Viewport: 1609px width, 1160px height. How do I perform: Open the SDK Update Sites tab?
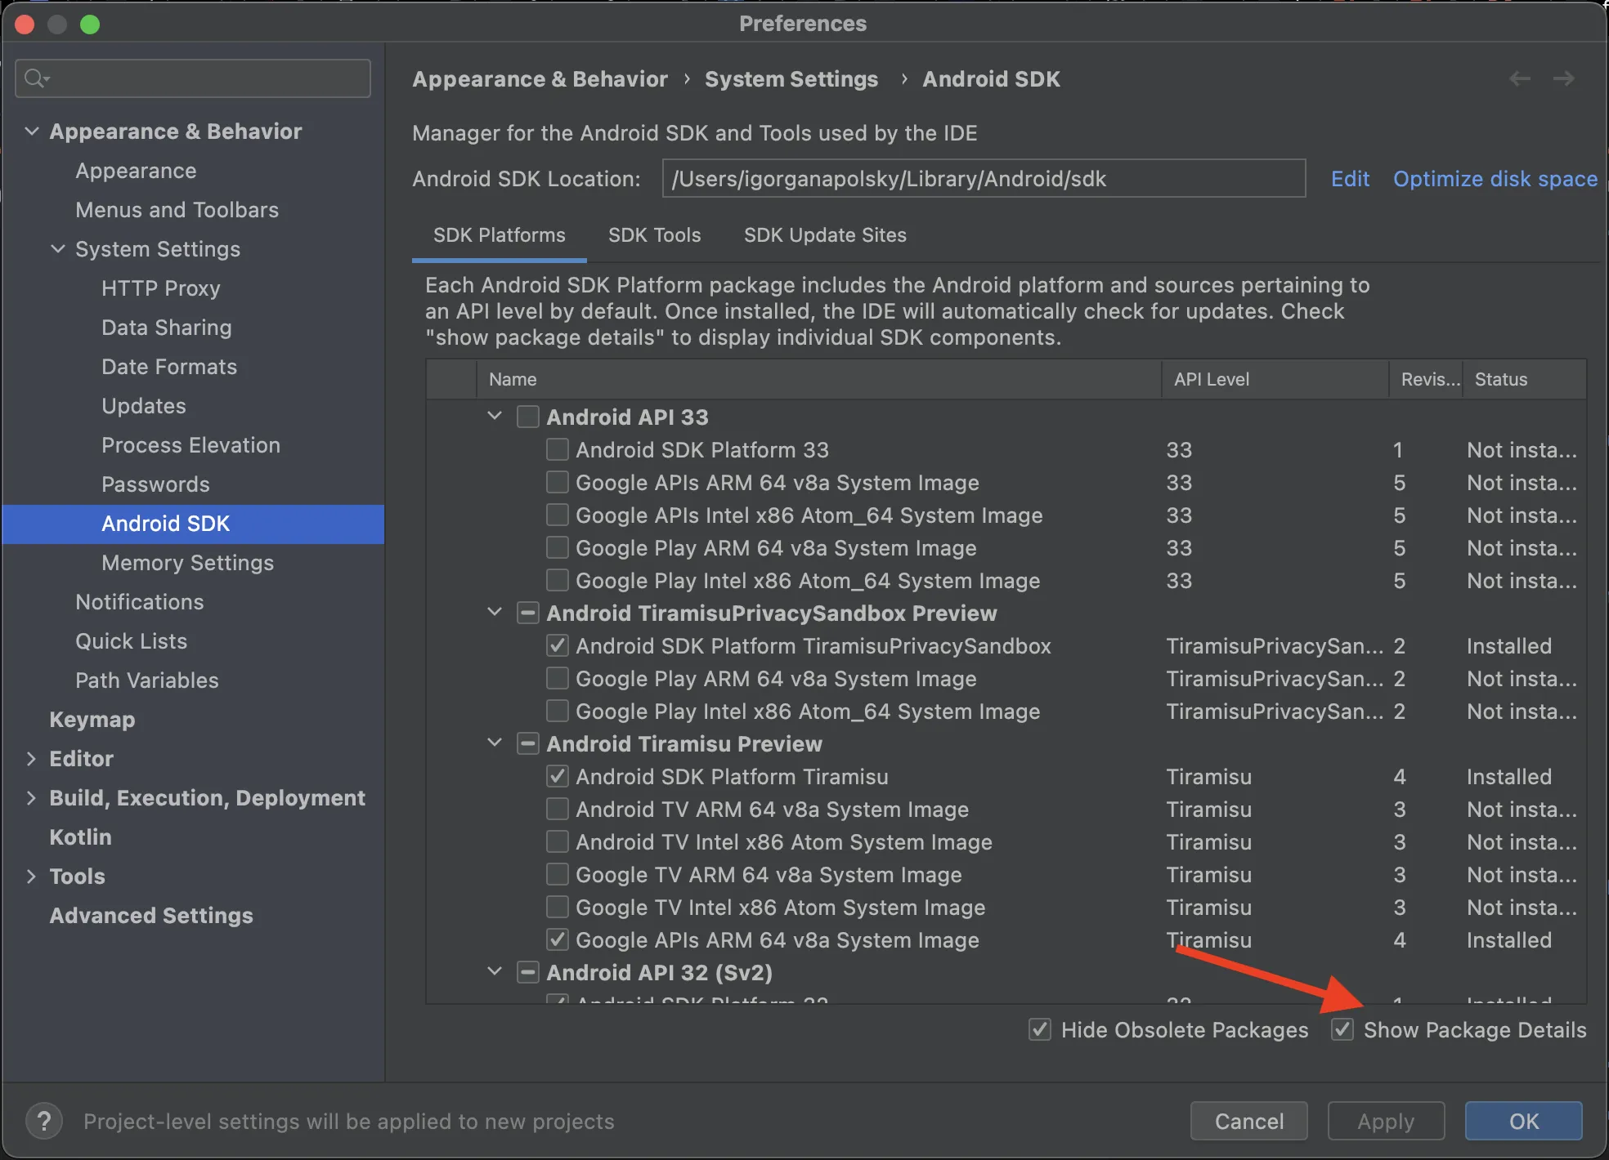coord(824,235)
